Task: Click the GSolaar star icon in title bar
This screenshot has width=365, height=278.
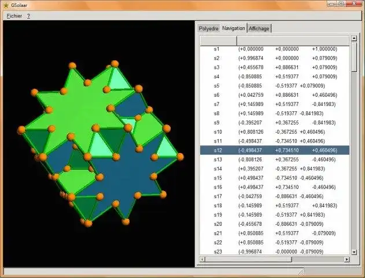Action: [6, 5]
